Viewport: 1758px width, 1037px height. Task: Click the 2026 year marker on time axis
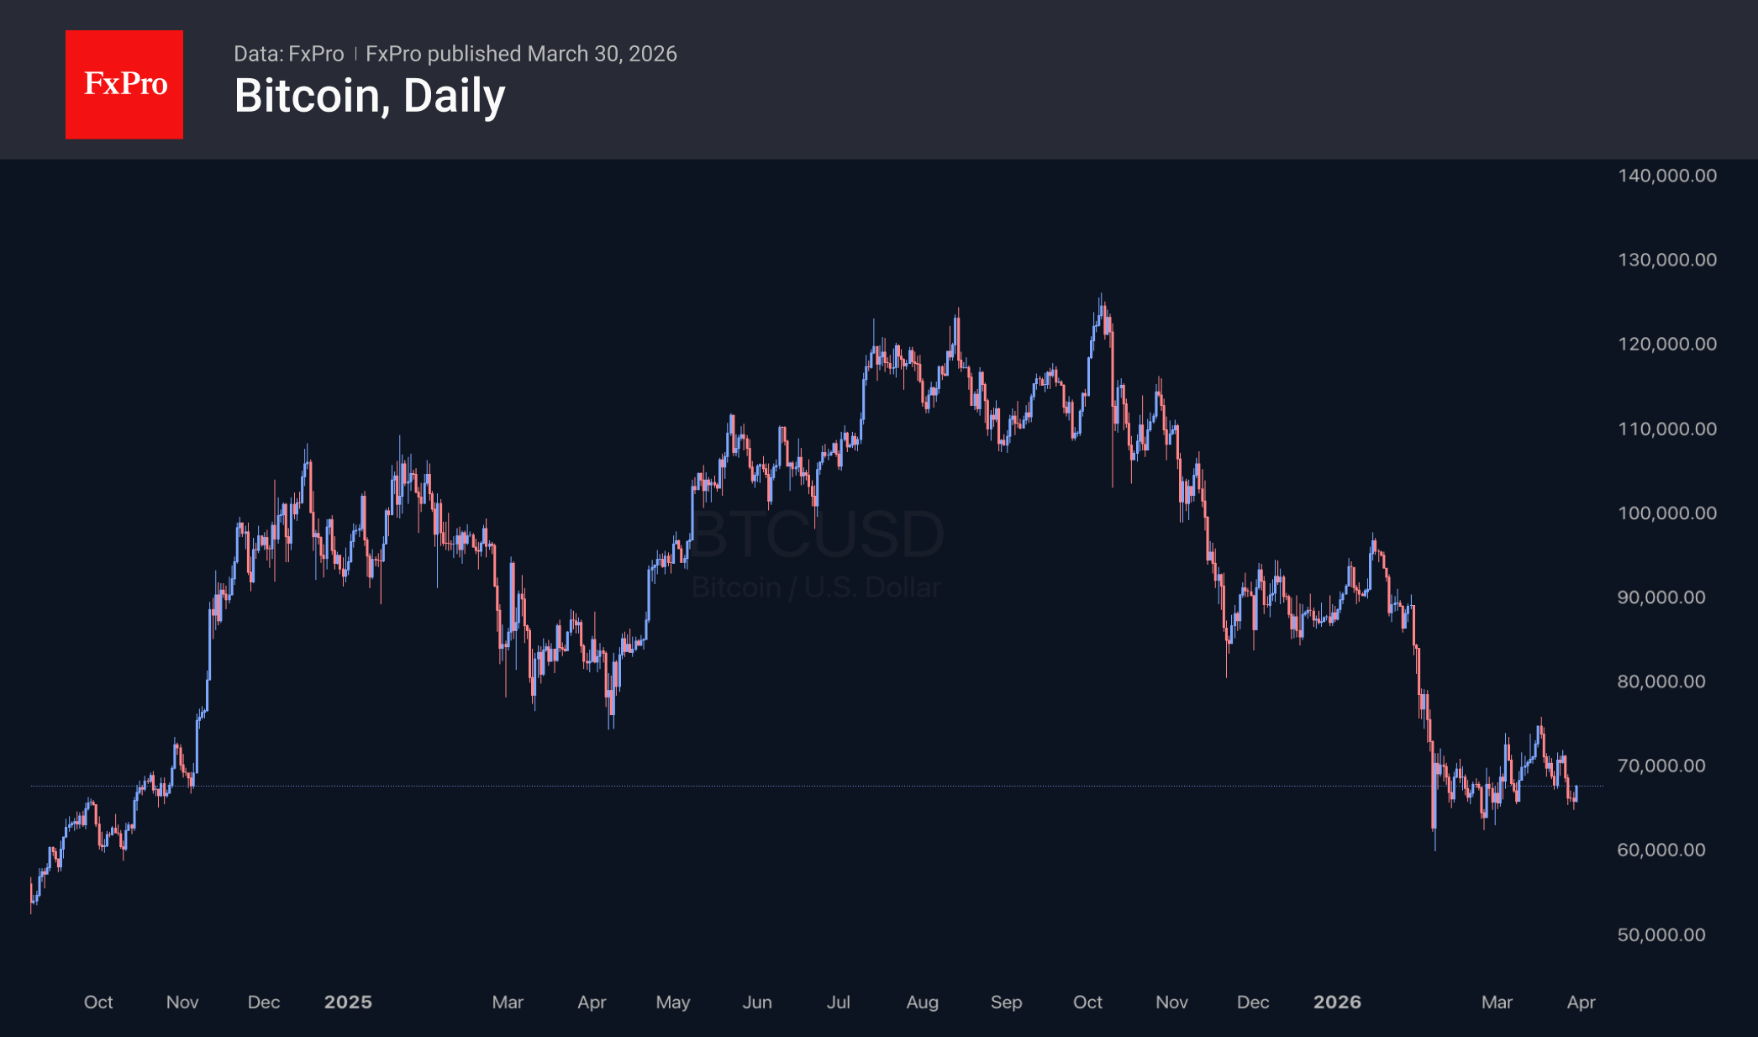[1337, 1002]
